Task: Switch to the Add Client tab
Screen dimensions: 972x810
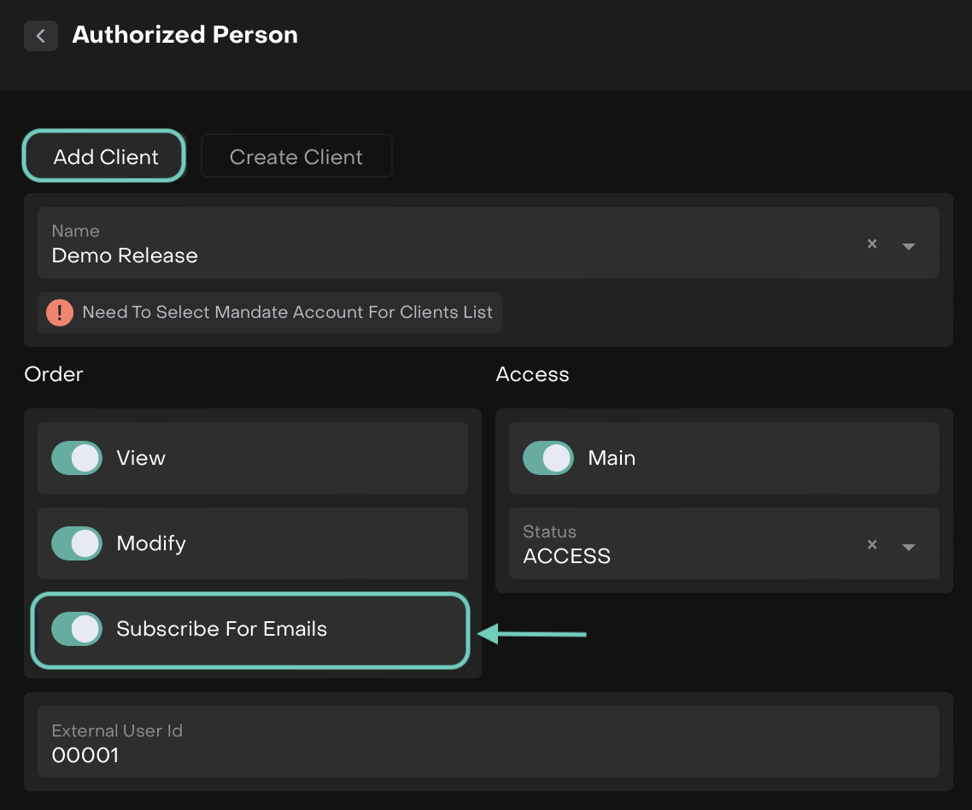Action: pyautogui.click(x=105, y=156)
